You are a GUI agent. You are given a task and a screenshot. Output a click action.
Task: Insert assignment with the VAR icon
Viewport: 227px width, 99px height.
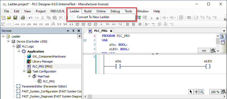[17, 24]
